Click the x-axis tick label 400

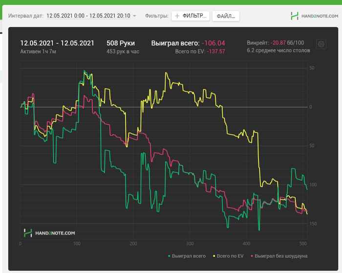tap(246, 244)
